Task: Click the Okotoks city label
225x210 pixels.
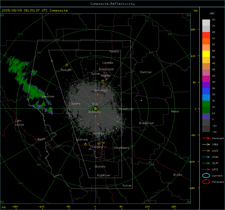Action: coord(100,167)
